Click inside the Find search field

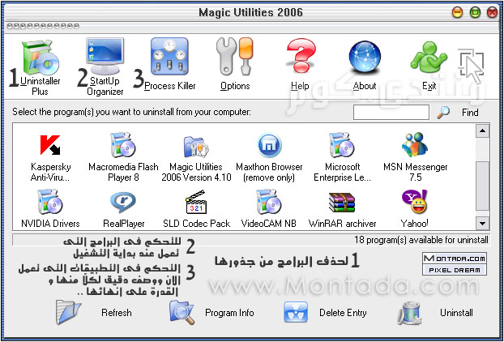click(x=391, y=113)
